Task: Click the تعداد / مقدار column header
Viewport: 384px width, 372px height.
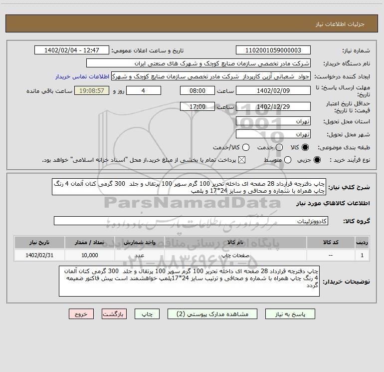Action: point(89,243)
